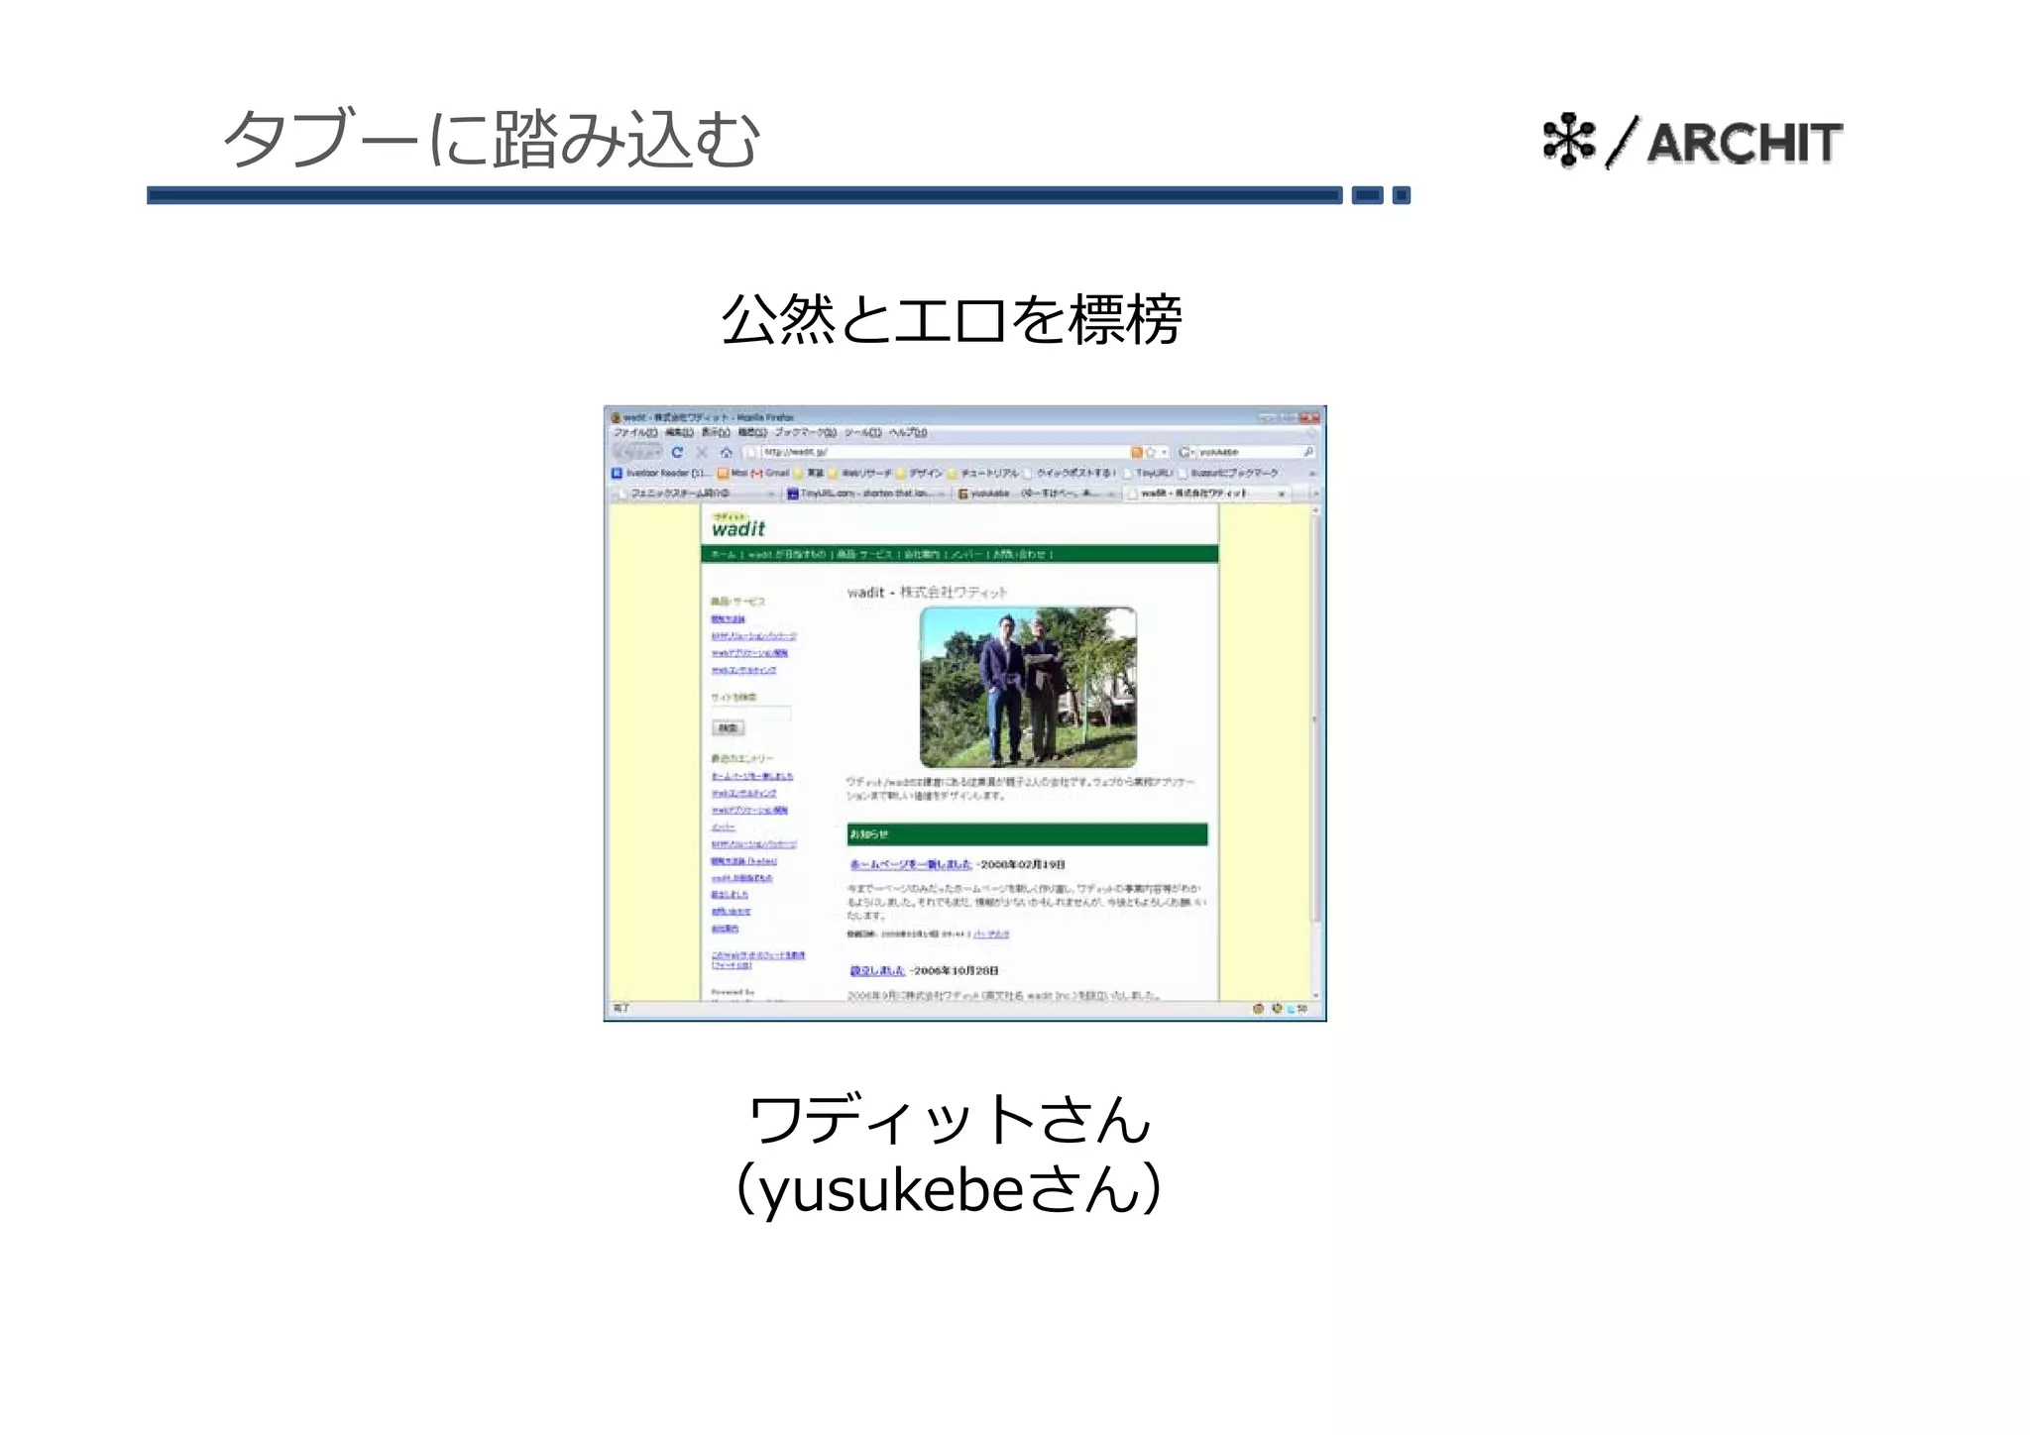Click the photo of two men

(x=1028, y=687)
